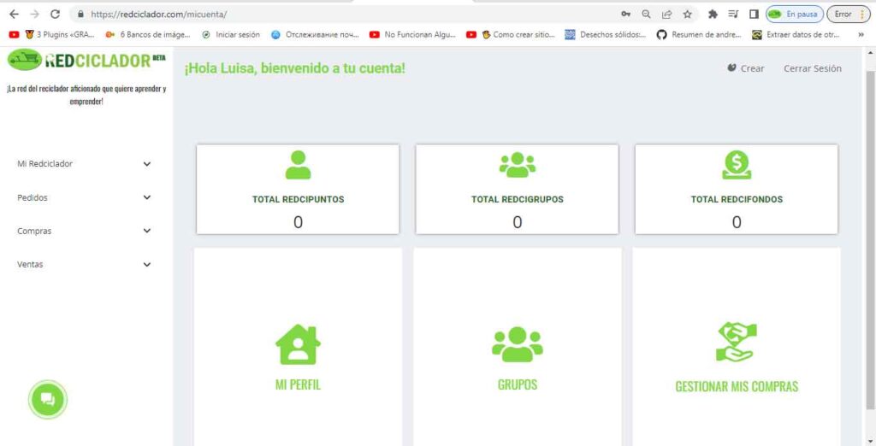
Task: Click the Total Redcipuntos person icon
Action: coord(298,165)
